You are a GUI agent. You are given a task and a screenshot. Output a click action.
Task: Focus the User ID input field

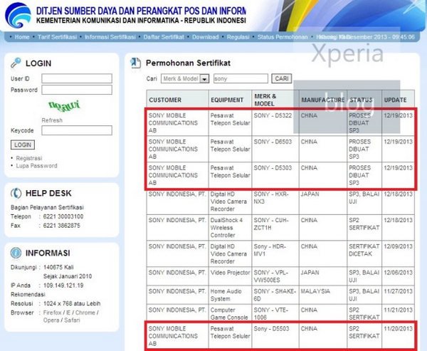pos(77,78)
